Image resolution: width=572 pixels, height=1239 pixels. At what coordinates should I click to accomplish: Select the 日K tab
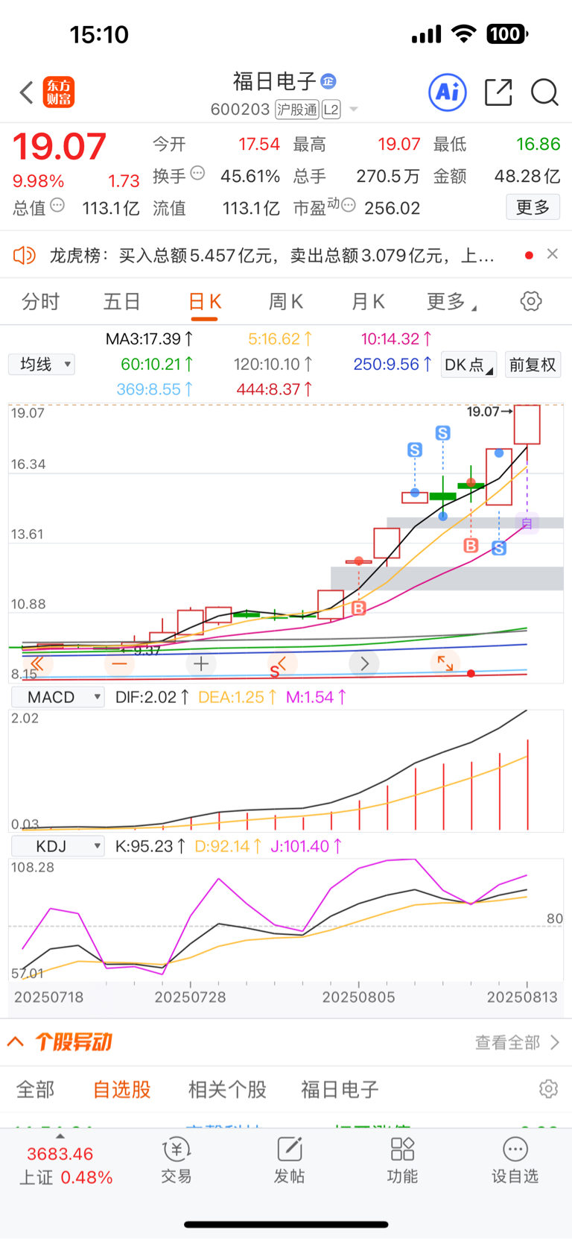[x=204, y=302]
